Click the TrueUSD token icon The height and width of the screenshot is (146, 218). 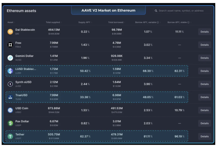click(10, 97)
